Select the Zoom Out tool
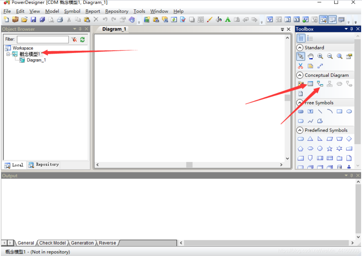The width and height of the screenshot is (362, 256). pos(330,56)
